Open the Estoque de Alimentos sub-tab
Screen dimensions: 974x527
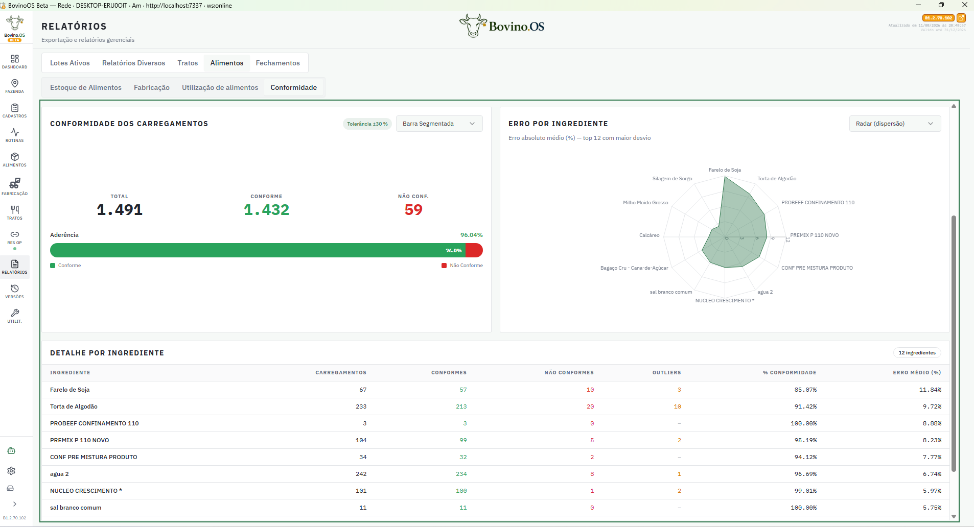pos(86,87)
